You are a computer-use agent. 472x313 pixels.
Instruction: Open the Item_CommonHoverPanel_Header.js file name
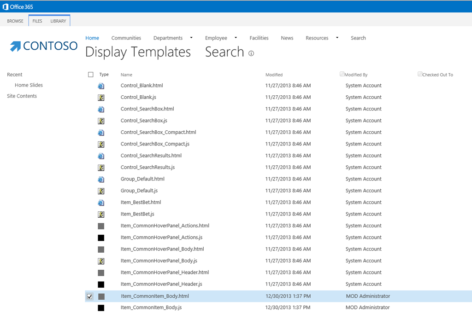coord(161,284)
